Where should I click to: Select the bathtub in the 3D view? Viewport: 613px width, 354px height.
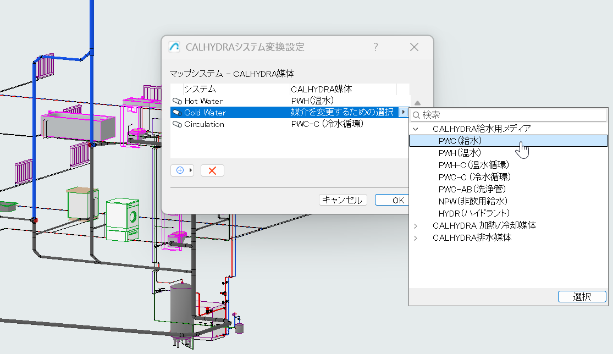point(78,127)
